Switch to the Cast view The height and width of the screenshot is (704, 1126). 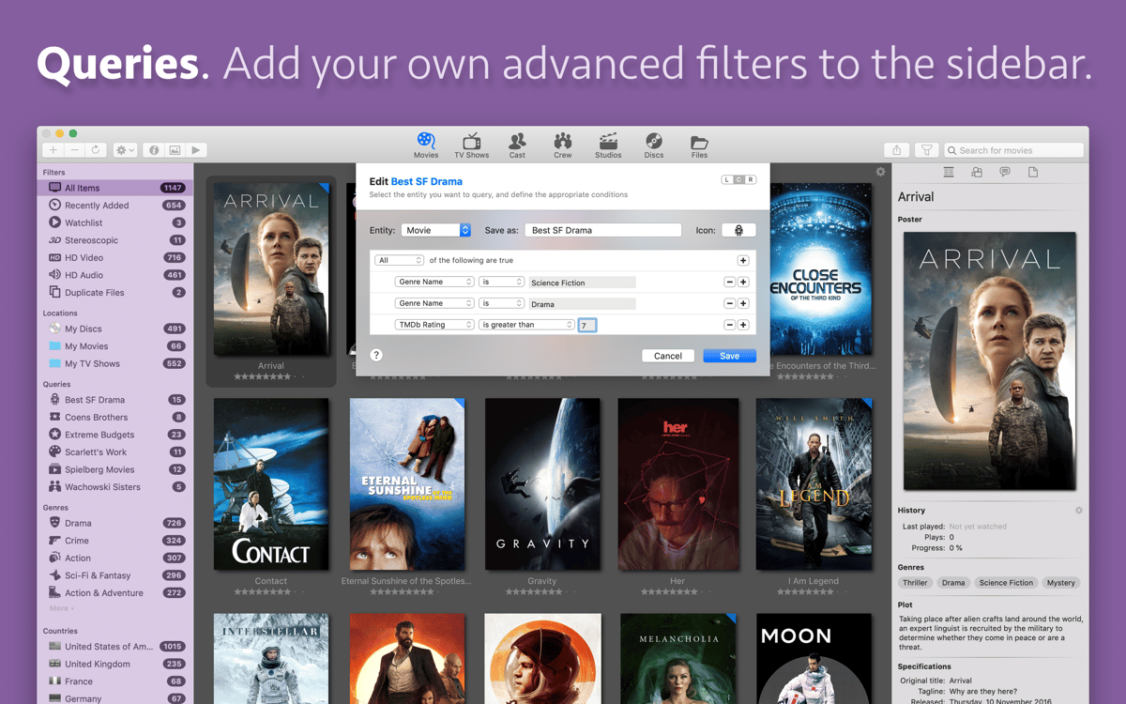(517, 145)
